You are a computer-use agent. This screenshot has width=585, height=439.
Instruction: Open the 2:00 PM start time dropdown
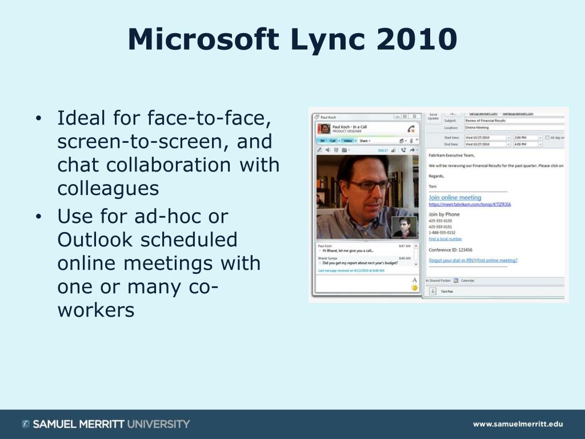pyautogui.click(x=540, y=138)
